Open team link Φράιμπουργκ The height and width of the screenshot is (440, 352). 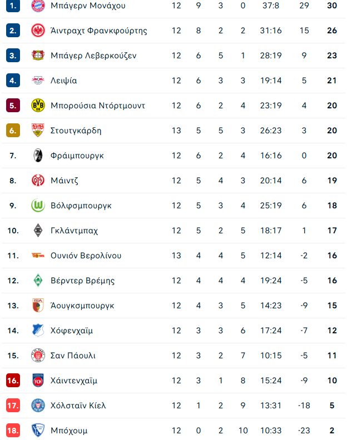[x=77, y=156]
